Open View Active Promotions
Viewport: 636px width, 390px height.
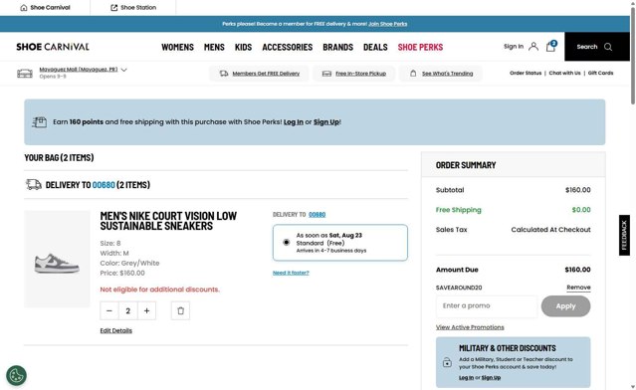pyautogui.click(x=470, y=327)
